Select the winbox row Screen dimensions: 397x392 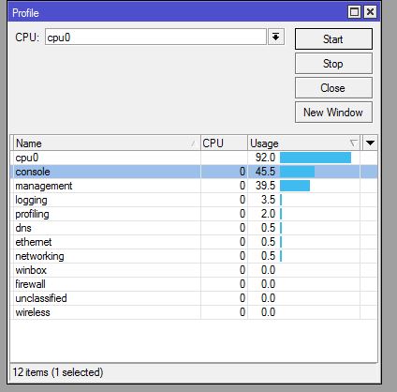[x=194, y=270]
